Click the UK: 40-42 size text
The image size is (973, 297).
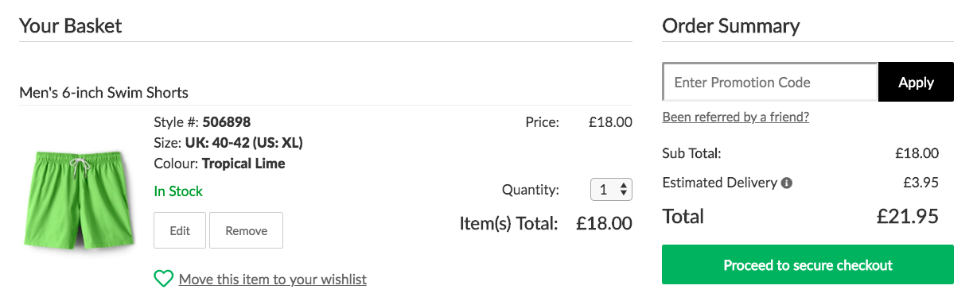coord(224,143)
